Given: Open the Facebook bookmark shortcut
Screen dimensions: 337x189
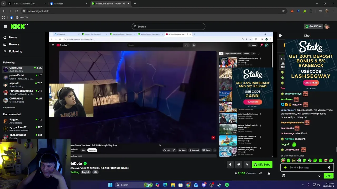Looking at the screenshot, I should coord(12,18).
